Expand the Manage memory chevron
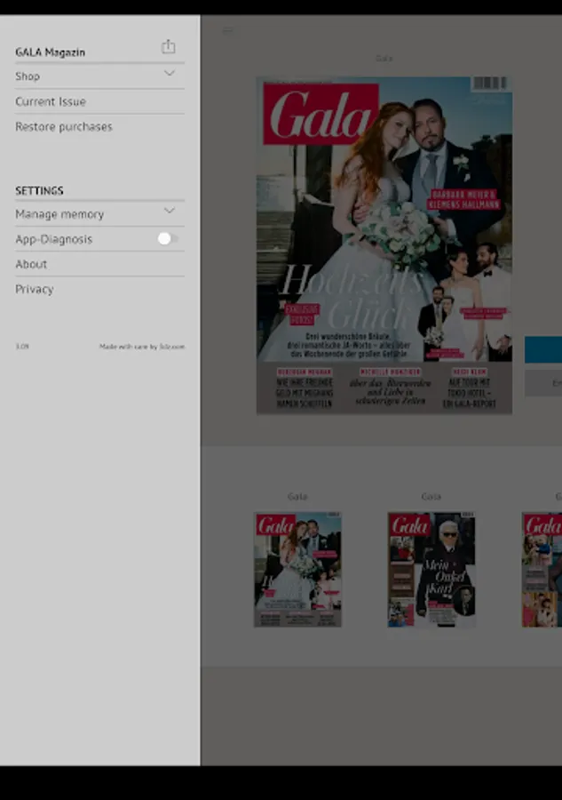 (170, 211)
